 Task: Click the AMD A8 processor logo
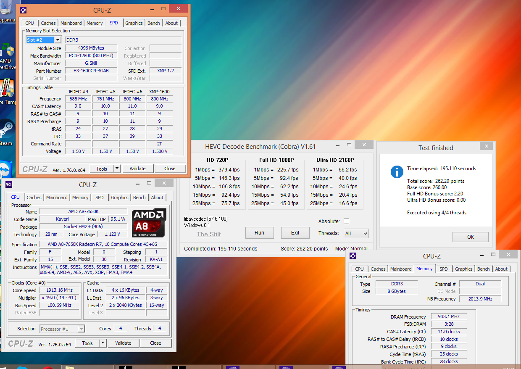149,223
